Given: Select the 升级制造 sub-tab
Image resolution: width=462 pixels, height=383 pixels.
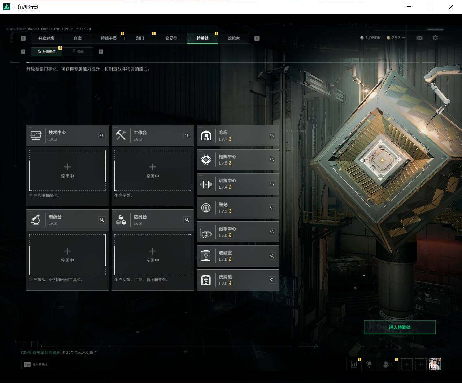Looking at the screenshot, I should pos(47,52).
